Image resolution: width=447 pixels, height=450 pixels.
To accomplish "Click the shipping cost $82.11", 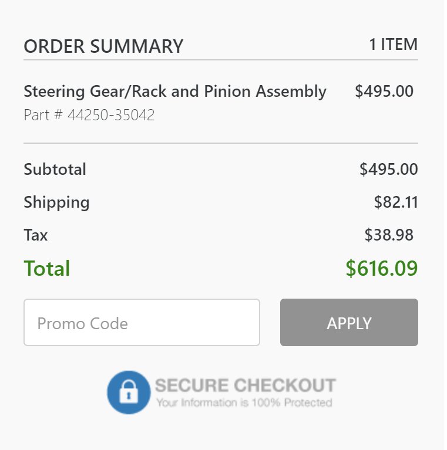I will [x=396, y=202].
